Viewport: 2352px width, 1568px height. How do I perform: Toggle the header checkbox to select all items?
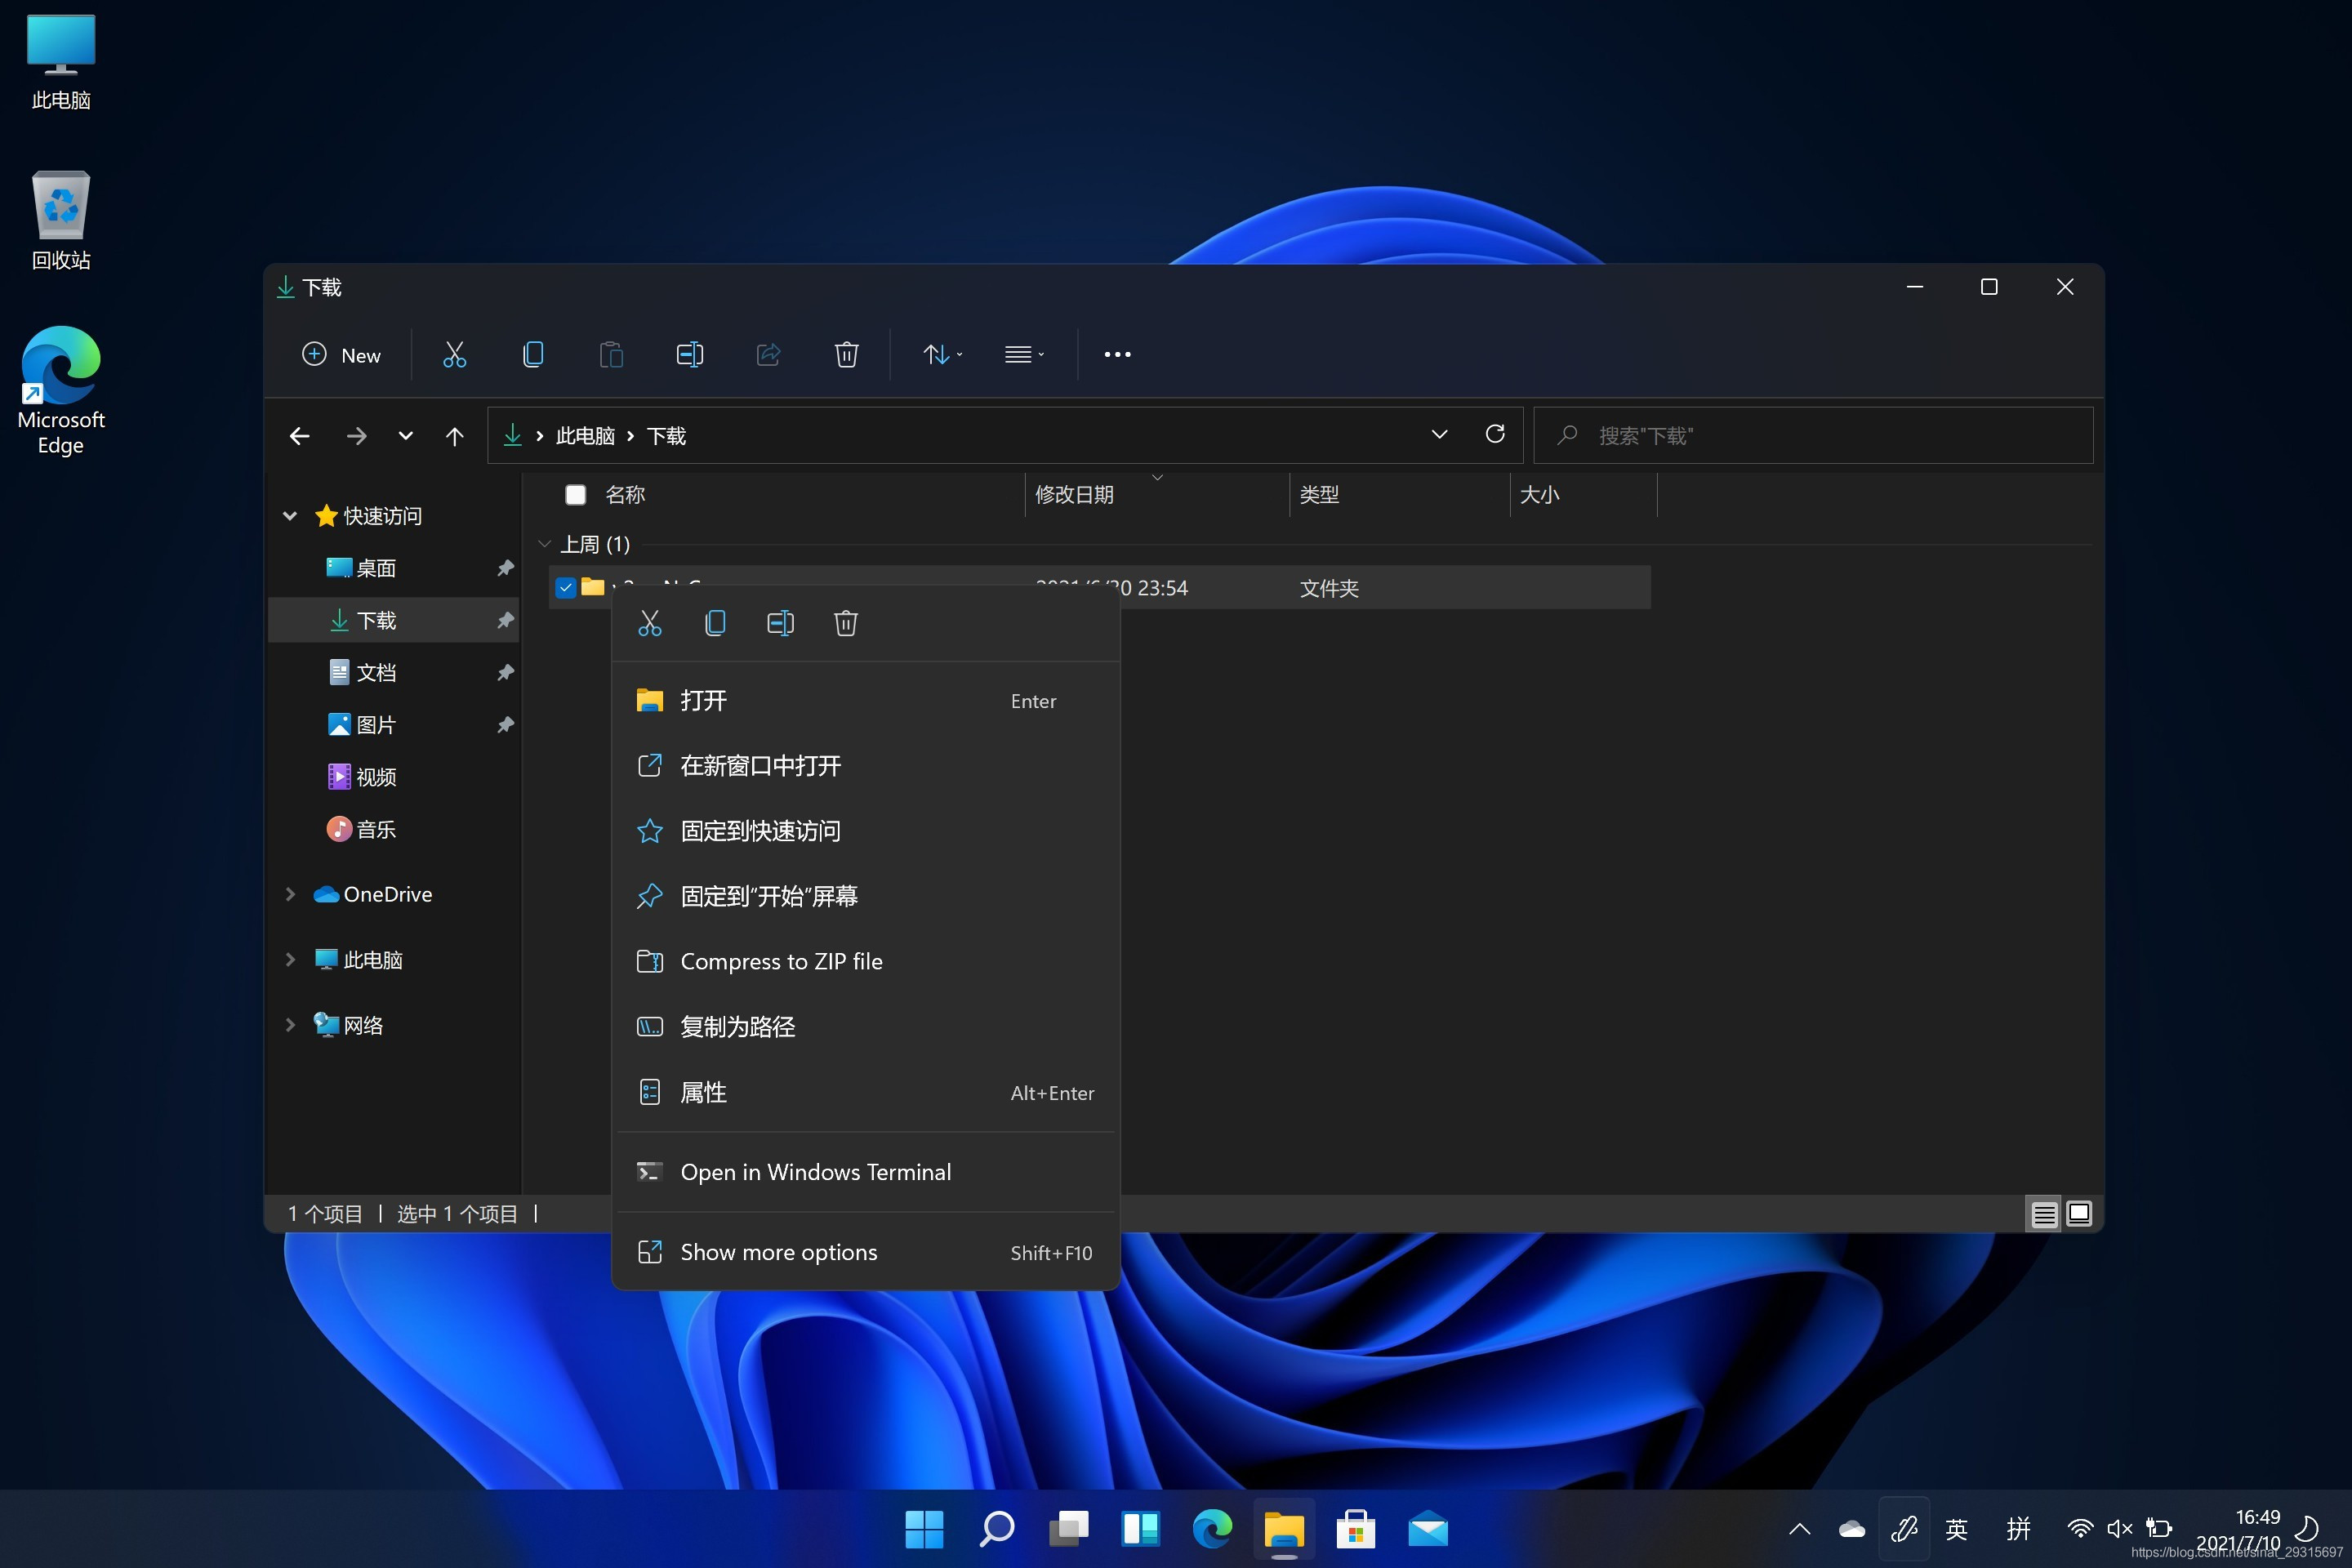pos(576,495)
